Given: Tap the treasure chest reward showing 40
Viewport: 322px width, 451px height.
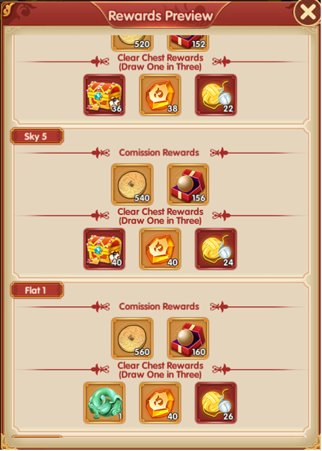Looking at the screenshot, I should tap(104, 249).
